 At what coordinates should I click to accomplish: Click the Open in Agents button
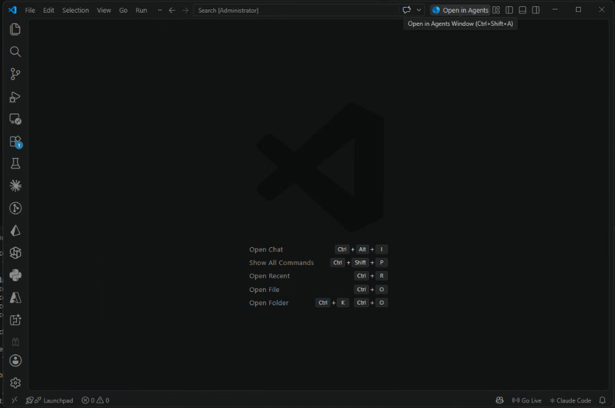pos(460,10)
